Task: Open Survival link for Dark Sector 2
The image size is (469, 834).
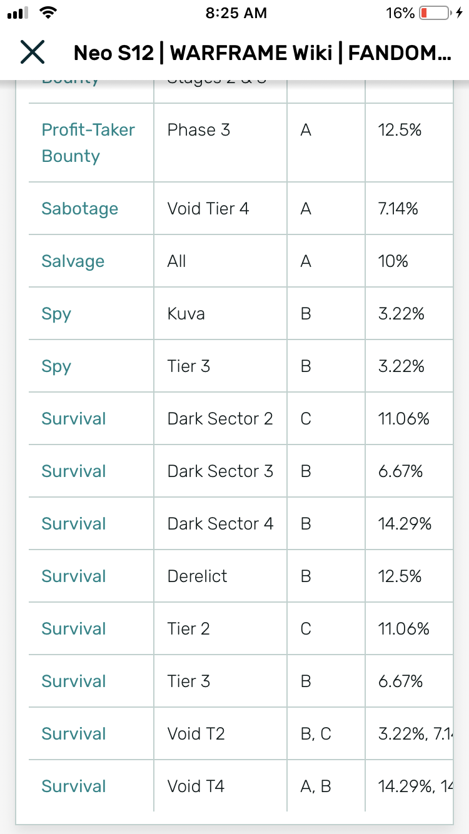Action: 74,419
